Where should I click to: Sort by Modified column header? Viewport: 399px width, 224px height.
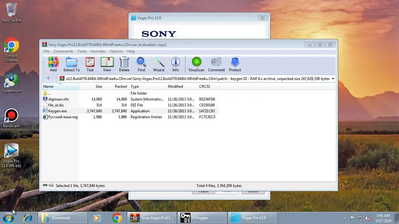181,86
